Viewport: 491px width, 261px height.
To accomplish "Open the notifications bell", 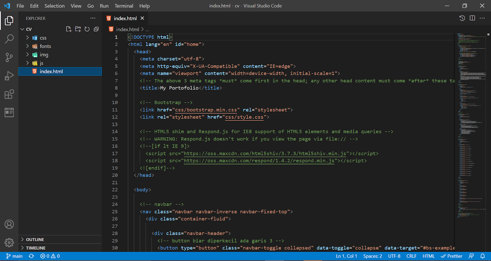I will click(482, 256).
